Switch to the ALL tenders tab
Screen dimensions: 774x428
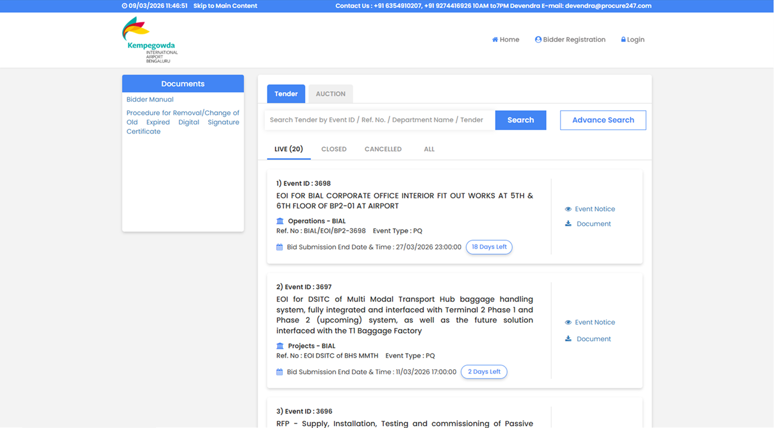pos(429,149)
